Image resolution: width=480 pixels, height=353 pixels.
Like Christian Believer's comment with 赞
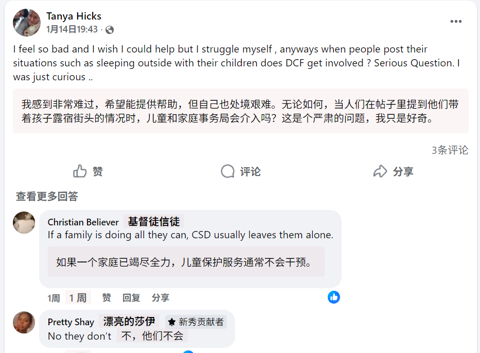click(106, 298)
